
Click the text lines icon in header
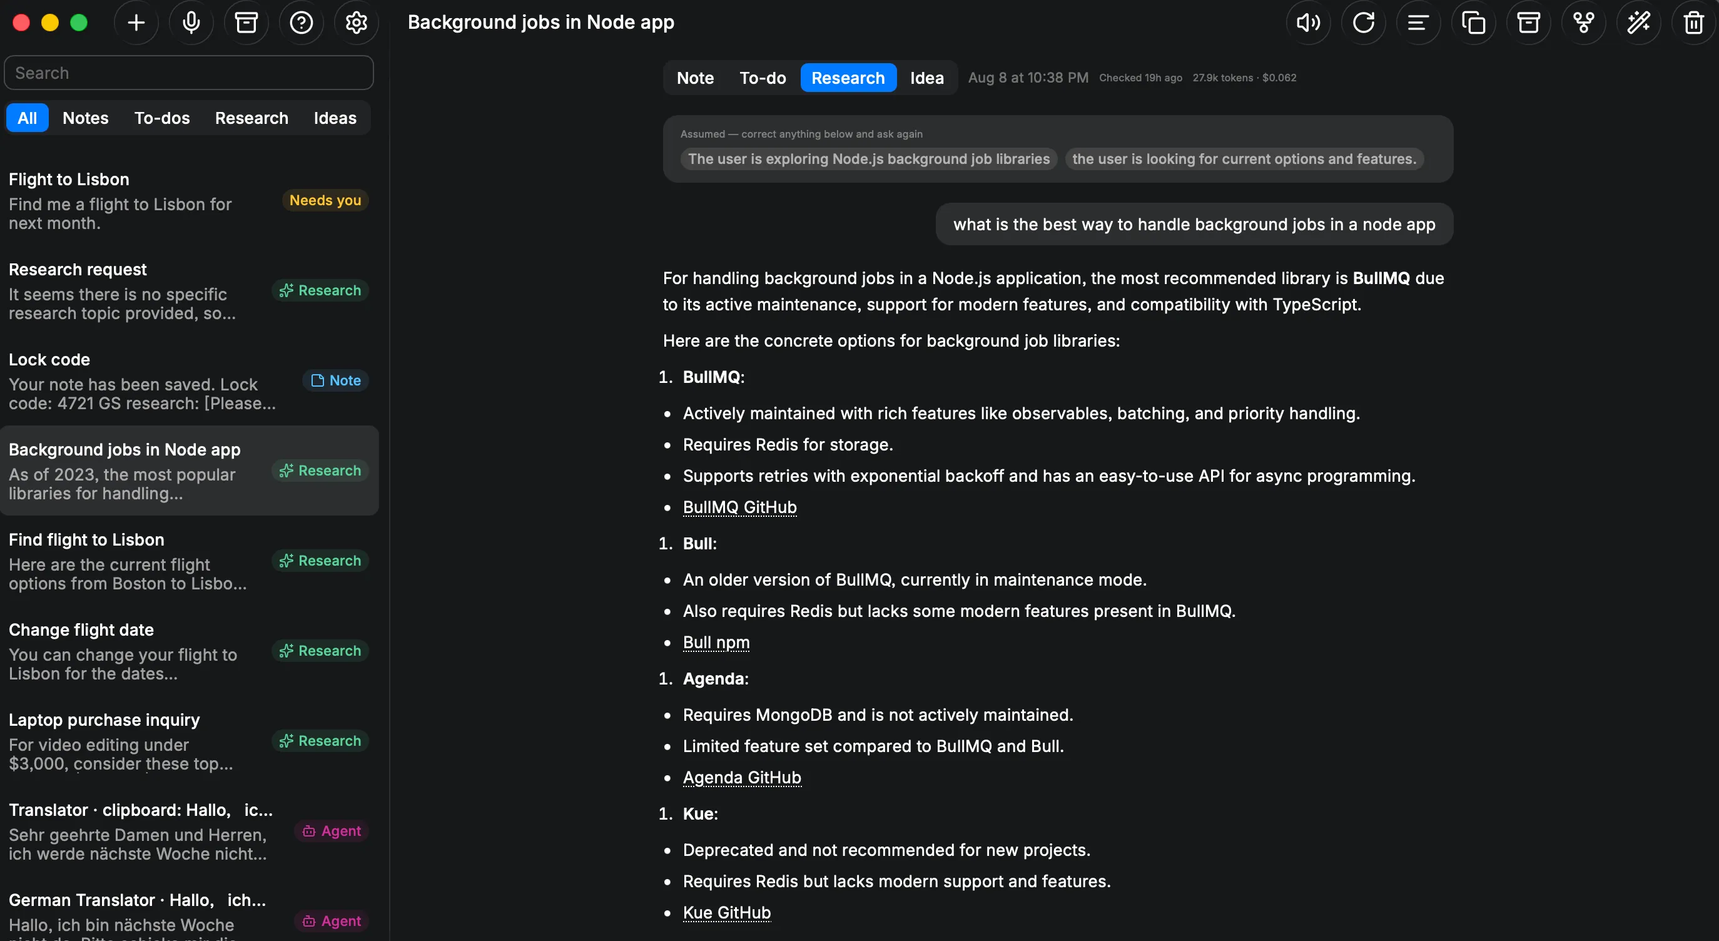point(1418,23)
